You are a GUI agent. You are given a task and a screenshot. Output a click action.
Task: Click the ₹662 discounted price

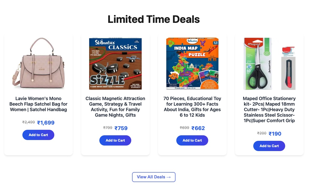coord(198,128)
